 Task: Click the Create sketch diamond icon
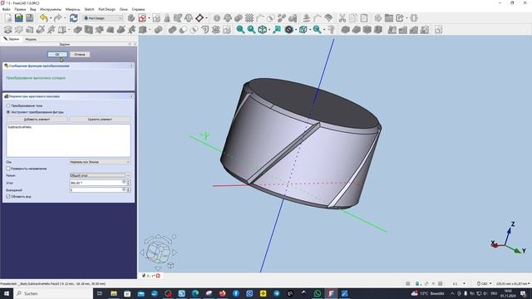pos(199,18)
